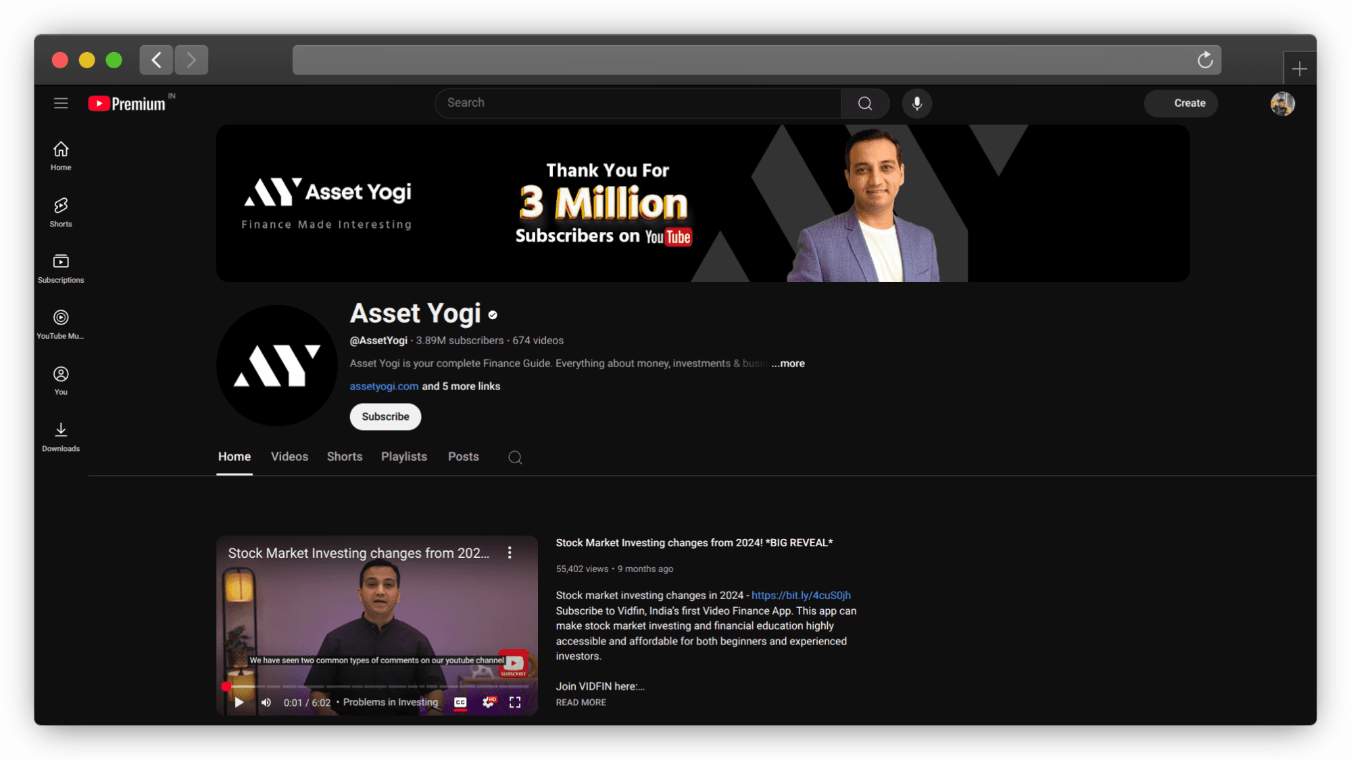Click the Asset Yogi channel name heading
The image size is (1351, 760).
tap(415, 313)
